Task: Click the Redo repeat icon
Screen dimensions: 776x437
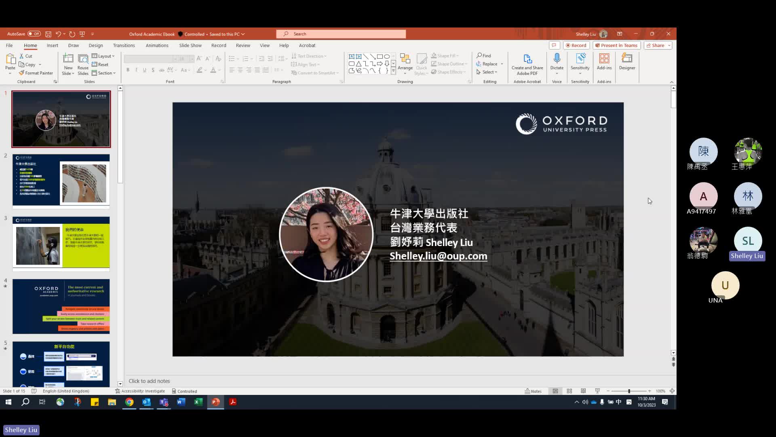Action: 72,34
